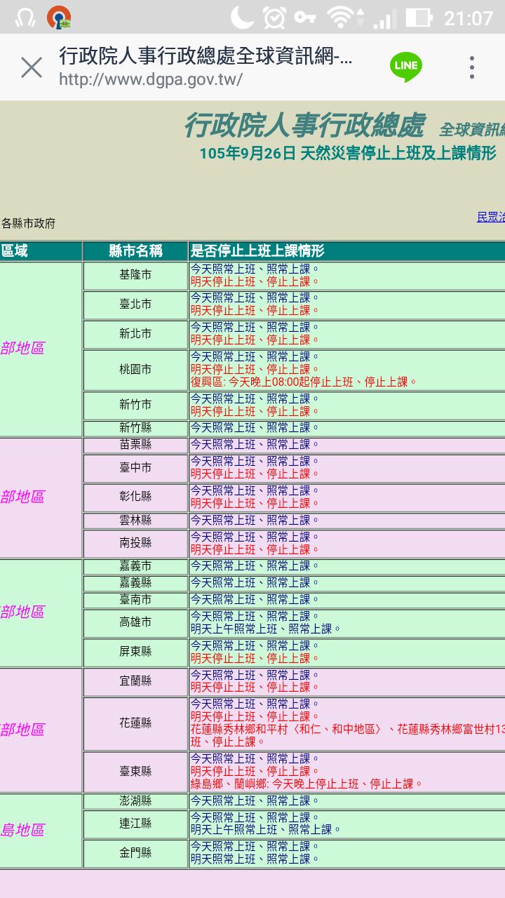Select the 新竹縣 cell
This screenshot has width=505, height=898.
[x=135, y=428]
